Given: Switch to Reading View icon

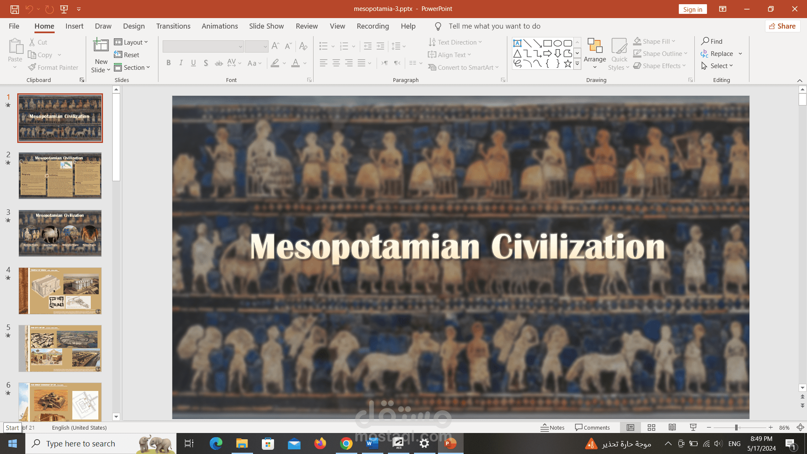Looking at the screenshot, I should [672, 428].
